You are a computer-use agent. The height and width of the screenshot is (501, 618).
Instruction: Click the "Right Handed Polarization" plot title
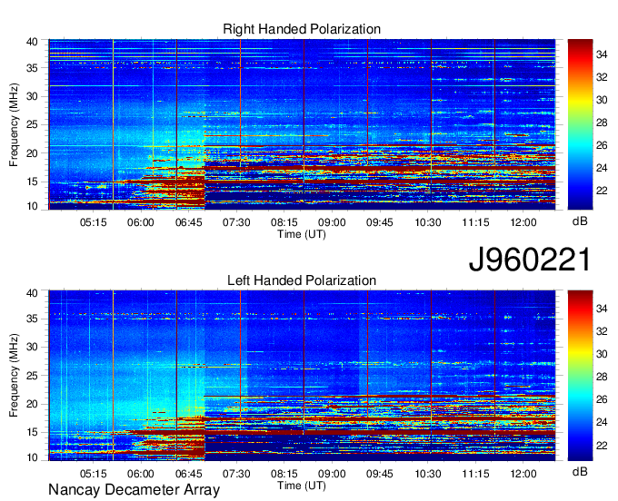point(302,29)
